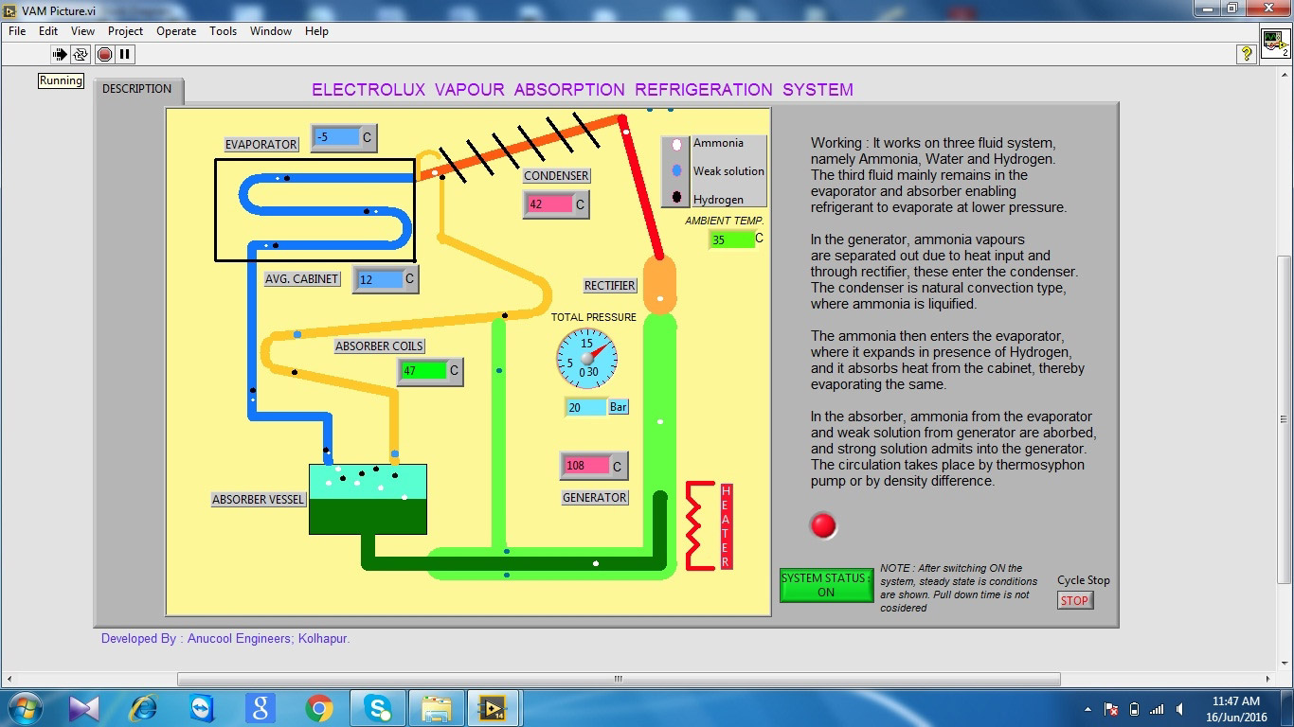The width and height of the screenshot is (1294, 727).
Task: Click the total pressure gauge dial
Action: point(586,358)
